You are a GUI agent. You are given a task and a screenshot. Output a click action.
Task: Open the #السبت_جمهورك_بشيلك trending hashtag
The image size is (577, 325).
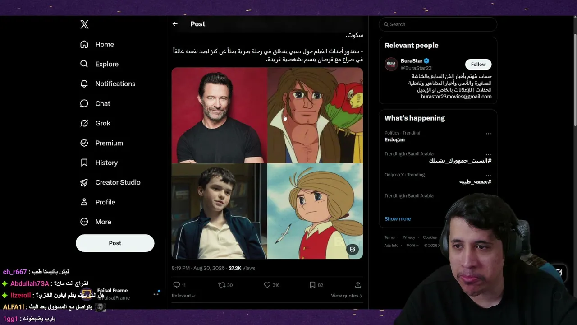click(460, 161)
